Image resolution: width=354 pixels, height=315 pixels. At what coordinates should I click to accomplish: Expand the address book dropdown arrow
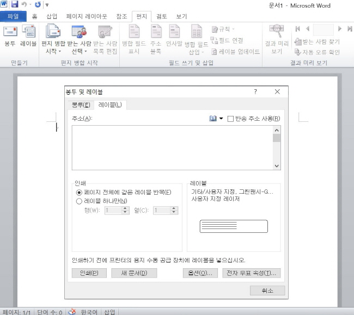(x=221, y=119)
